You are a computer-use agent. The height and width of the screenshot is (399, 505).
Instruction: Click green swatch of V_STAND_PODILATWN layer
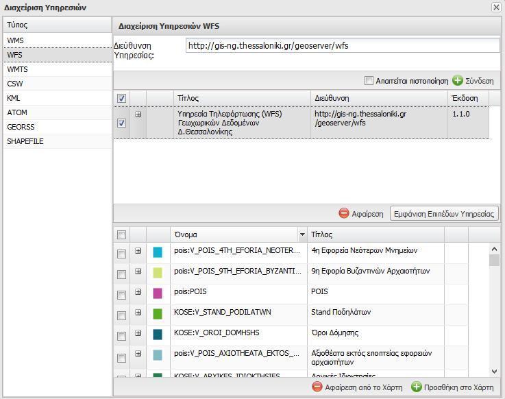coord(158,313)
